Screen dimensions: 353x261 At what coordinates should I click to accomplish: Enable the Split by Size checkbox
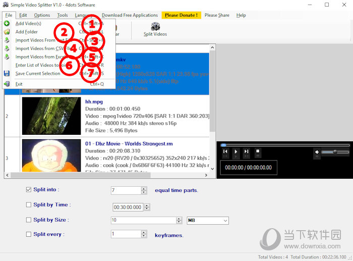tap(29, 220)
